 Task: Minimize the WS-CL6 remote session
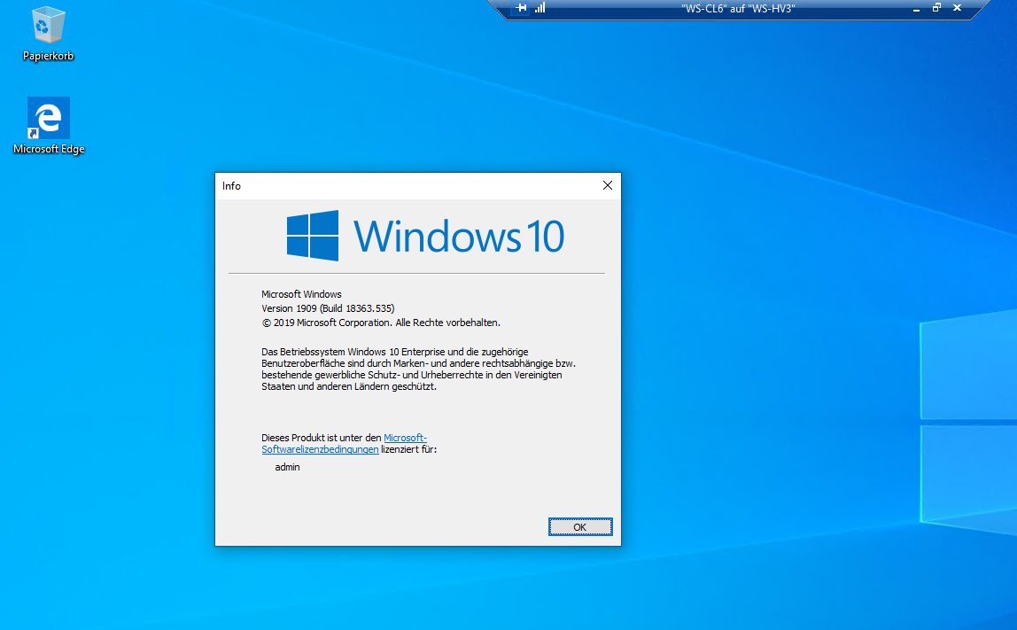click(x=916, y=9)
